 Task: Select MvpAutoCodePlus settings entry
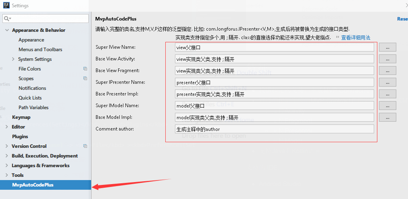point(46,185)
